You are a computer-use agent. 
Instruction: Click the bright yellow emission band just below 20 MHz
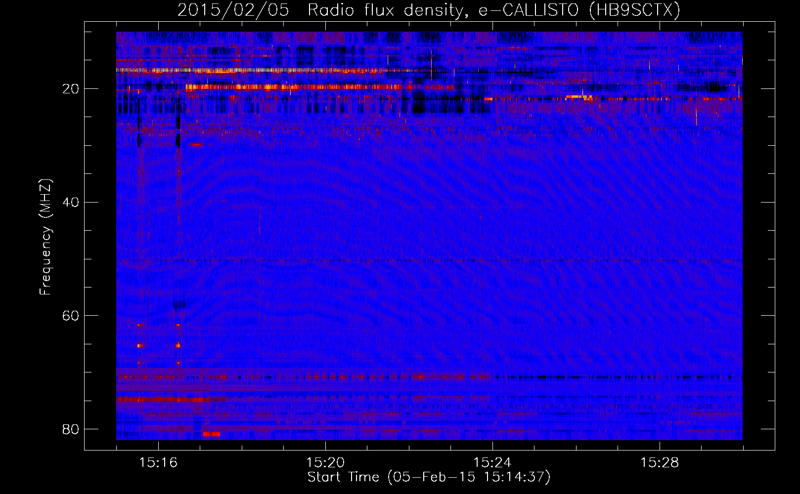pyautogui.click(x=319, y=87)
